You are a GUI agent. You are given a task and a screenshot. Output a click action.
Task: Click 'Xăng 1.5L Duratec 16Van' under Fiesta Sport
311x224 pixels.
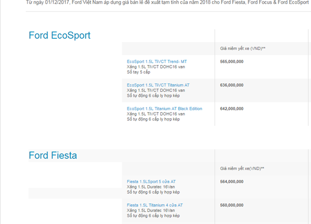(150, 186)
